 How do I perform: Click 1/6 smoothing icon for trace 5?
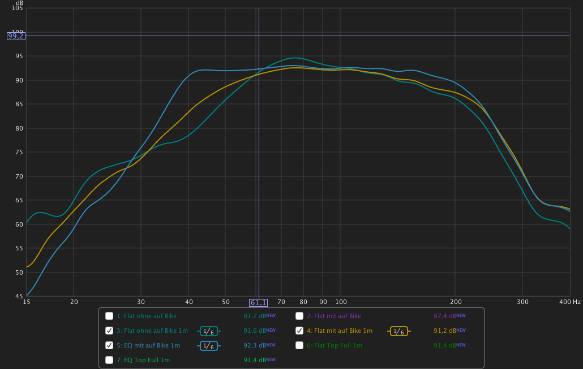coord(208,346)
